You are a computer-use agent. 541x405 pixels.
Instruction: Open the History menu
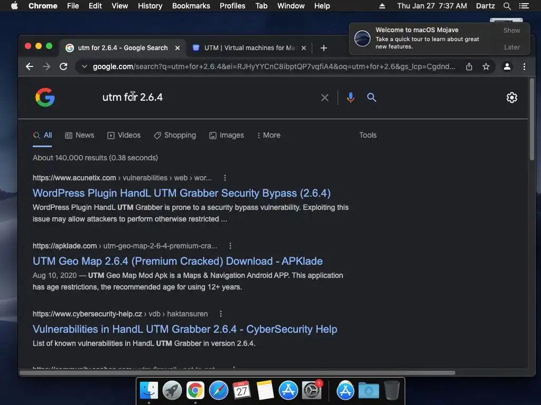pyautogui.click(x=150, y=6)
